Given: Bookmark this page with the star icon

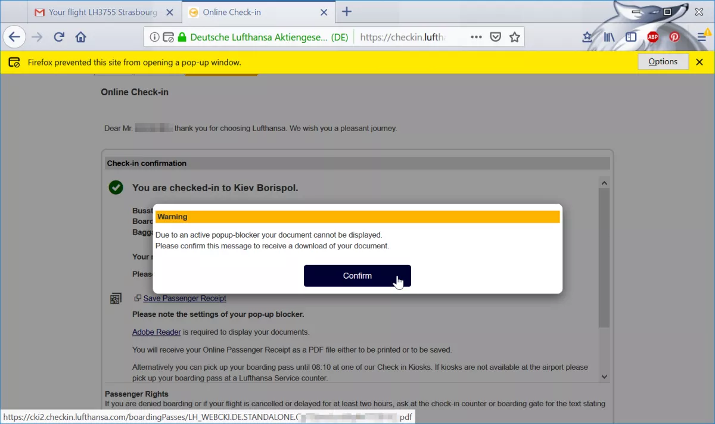Looking at the screenshot, I should [x=515, y=37].
